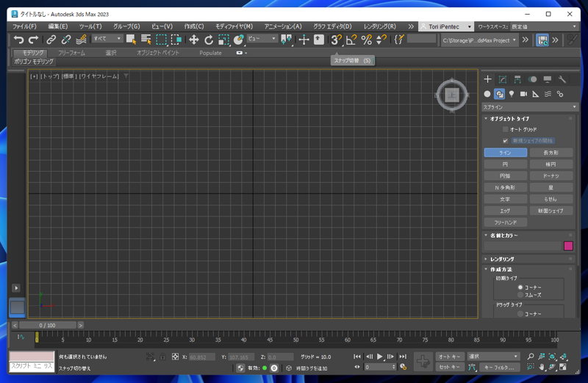The image size is (588, 383).
Task: Switch to Cameras creation category
Action: [x=523, y=94]
